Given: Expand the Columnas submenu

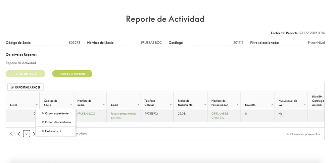Looking at the screenshot, I should point(53,131).
